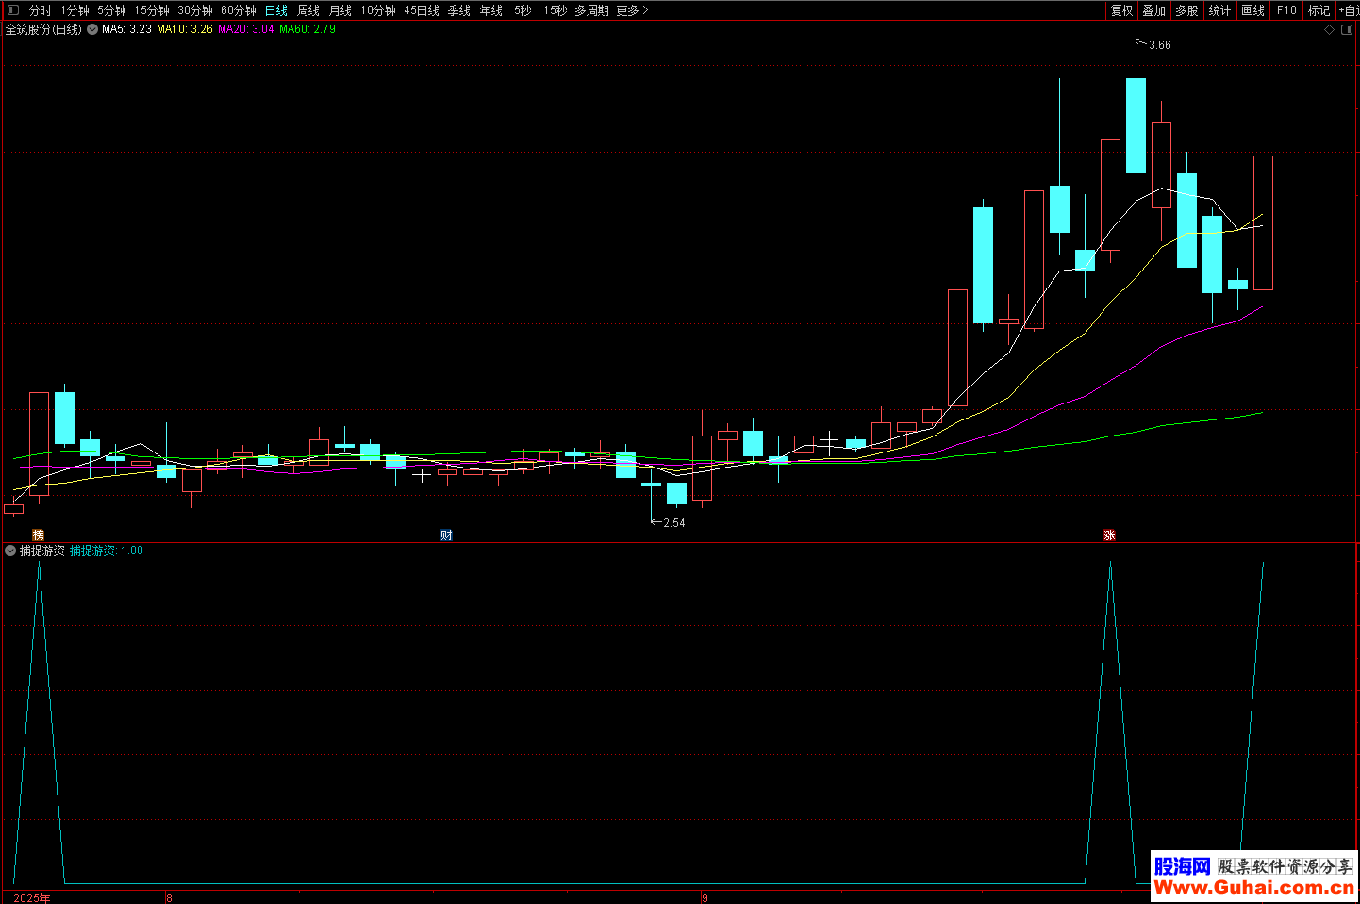Click the 榜 event marker icon

(x=39, y=534)
